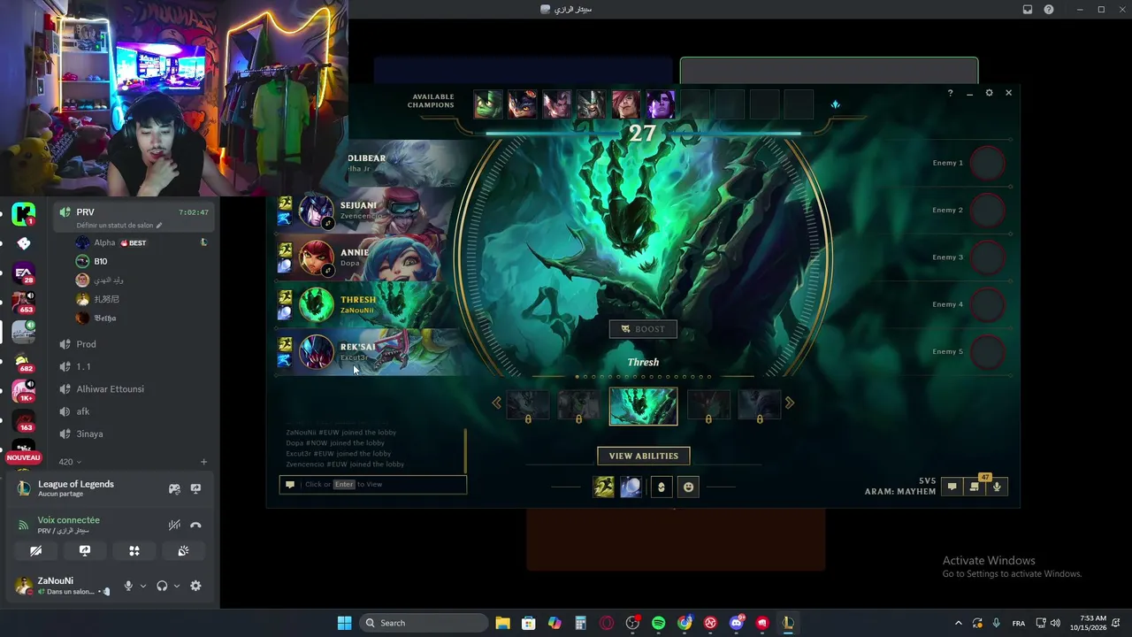Show next skins with the right carousel arrow
This screenshot has height=637, width=1132.
point(790,403)
